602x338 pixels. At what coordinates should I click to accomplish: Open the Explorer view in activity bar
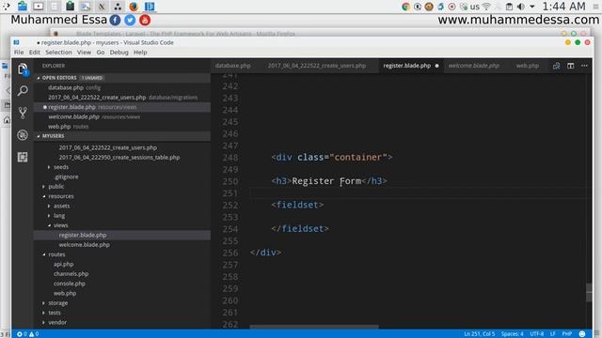click(23, 69)
